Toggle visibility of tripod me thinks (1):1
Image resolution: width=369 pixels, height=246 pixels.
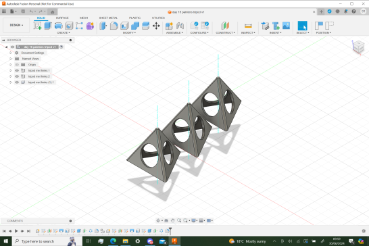pos(17,82)
